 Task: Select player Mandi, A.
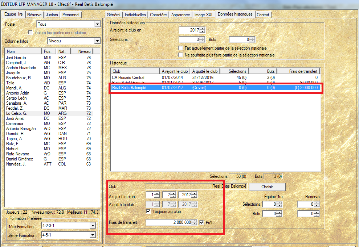pos(49,88)
